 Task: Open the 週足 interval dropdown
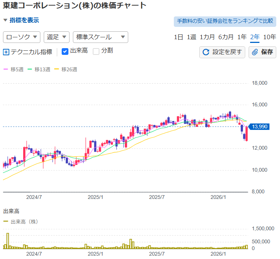(x=56, y=37)
